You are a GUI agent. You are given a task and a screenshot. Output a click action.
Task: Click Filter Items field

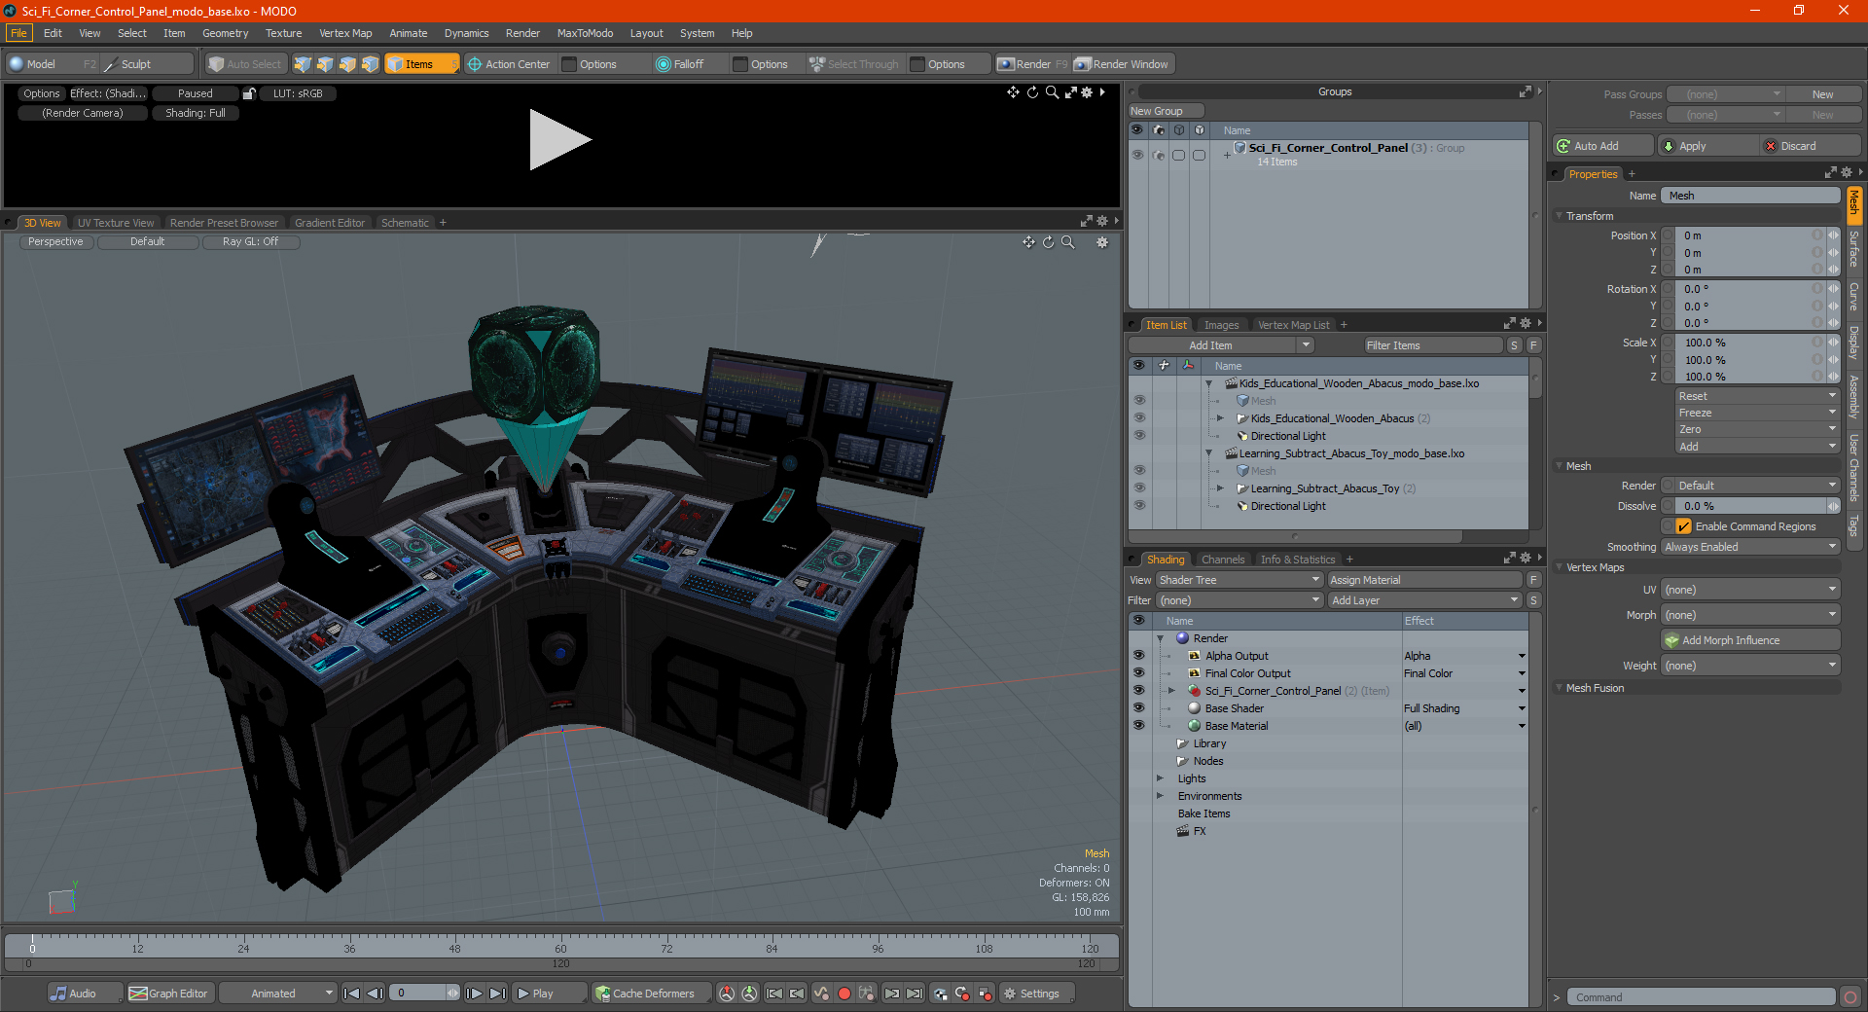[x=1432, y=345]
